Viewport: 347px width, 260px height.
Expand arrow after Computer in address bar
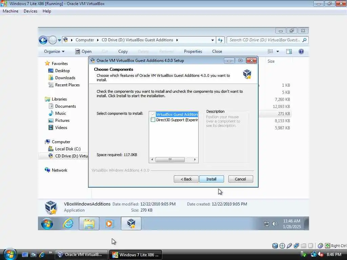[98, 40]
